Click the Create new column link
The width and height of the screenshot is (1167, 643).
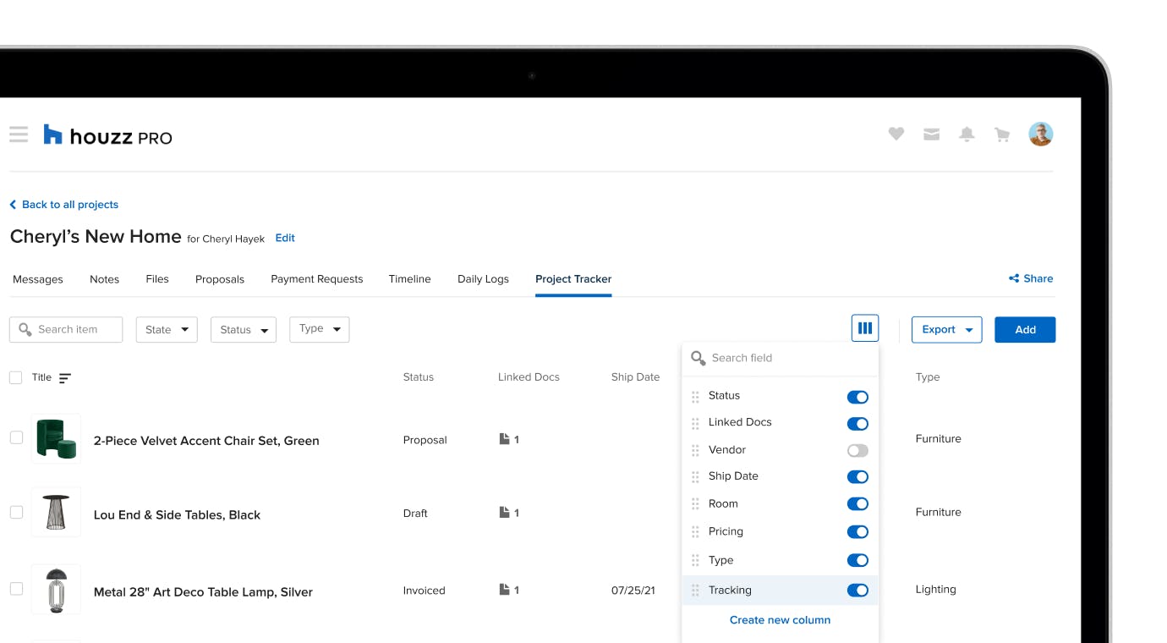(780, 620)
